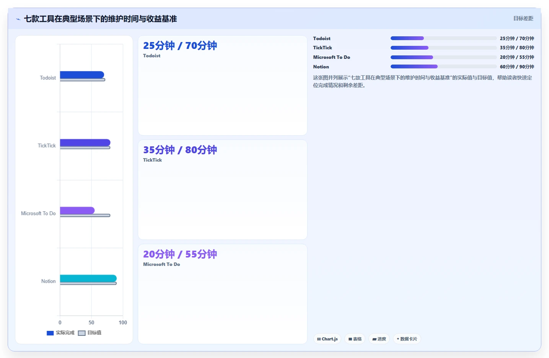
Task: Click the Notion progress bar in the list
Action: [x=443, y=66]
